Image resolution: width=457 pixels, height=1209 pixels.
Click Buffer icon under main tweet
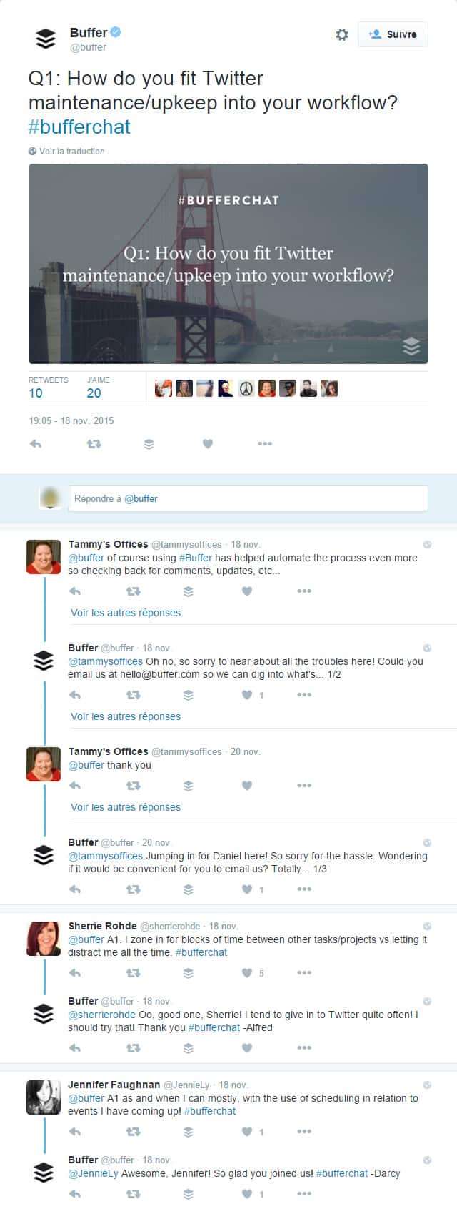[149, 444]
